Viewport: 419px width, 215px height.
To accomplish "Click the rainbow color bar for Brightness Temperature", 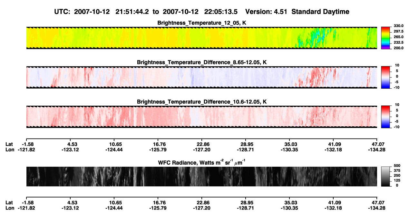I will (x=385, y=38).
